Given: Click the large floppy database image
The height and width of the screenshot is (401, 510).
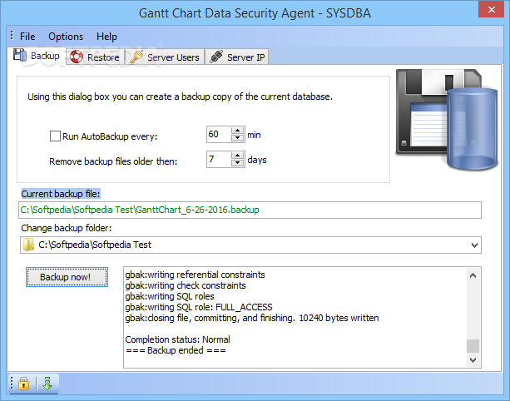Looking at the screenshot, I should click(x=446, y=119).
